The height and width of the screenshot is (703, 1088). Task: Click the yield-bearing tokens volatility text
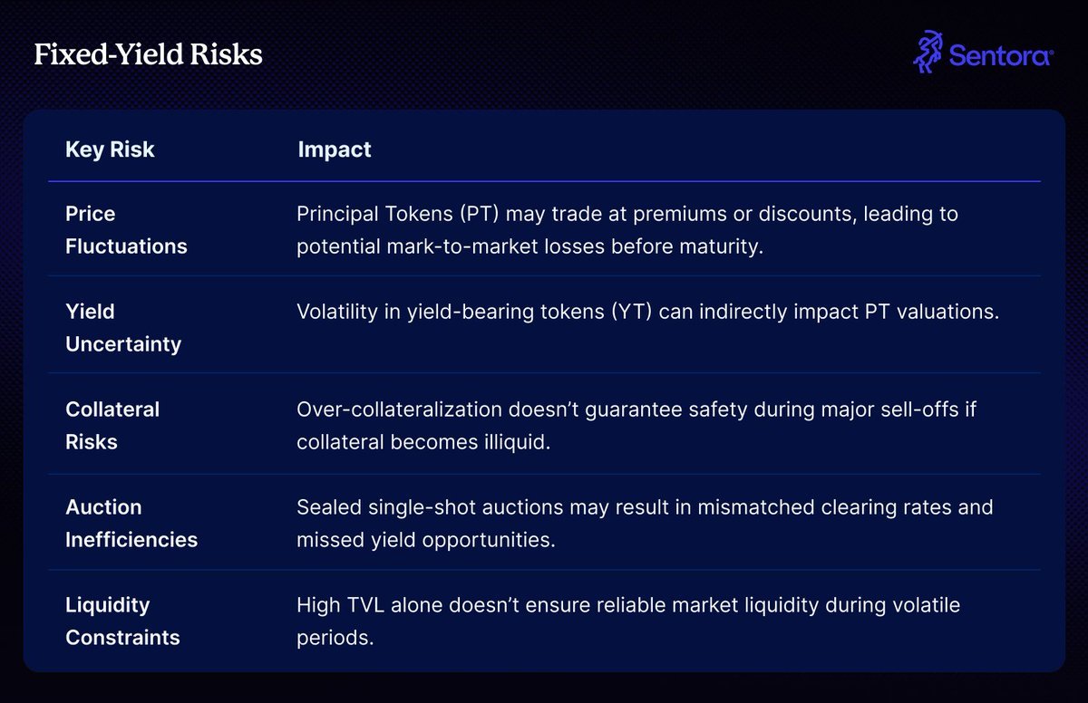(648, 312)
